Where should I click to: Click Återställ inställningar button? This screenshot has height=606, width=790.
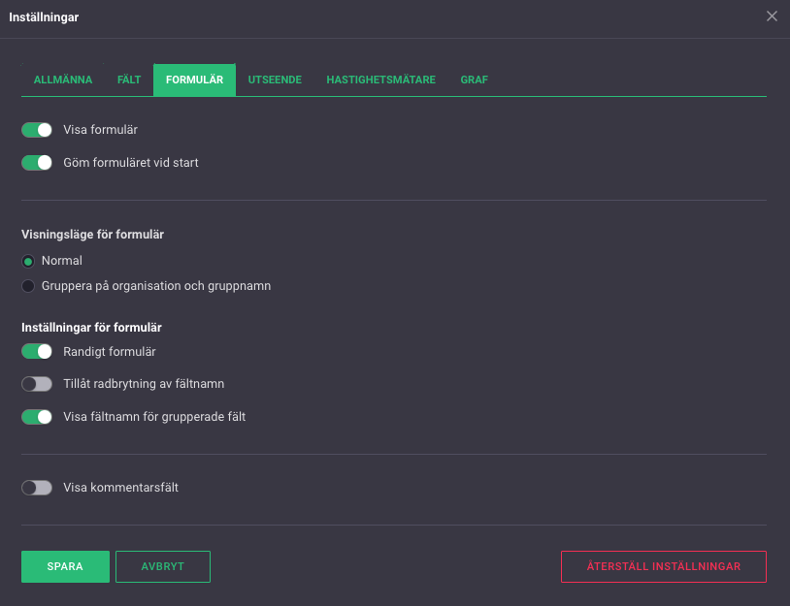[x=663, y=566]
